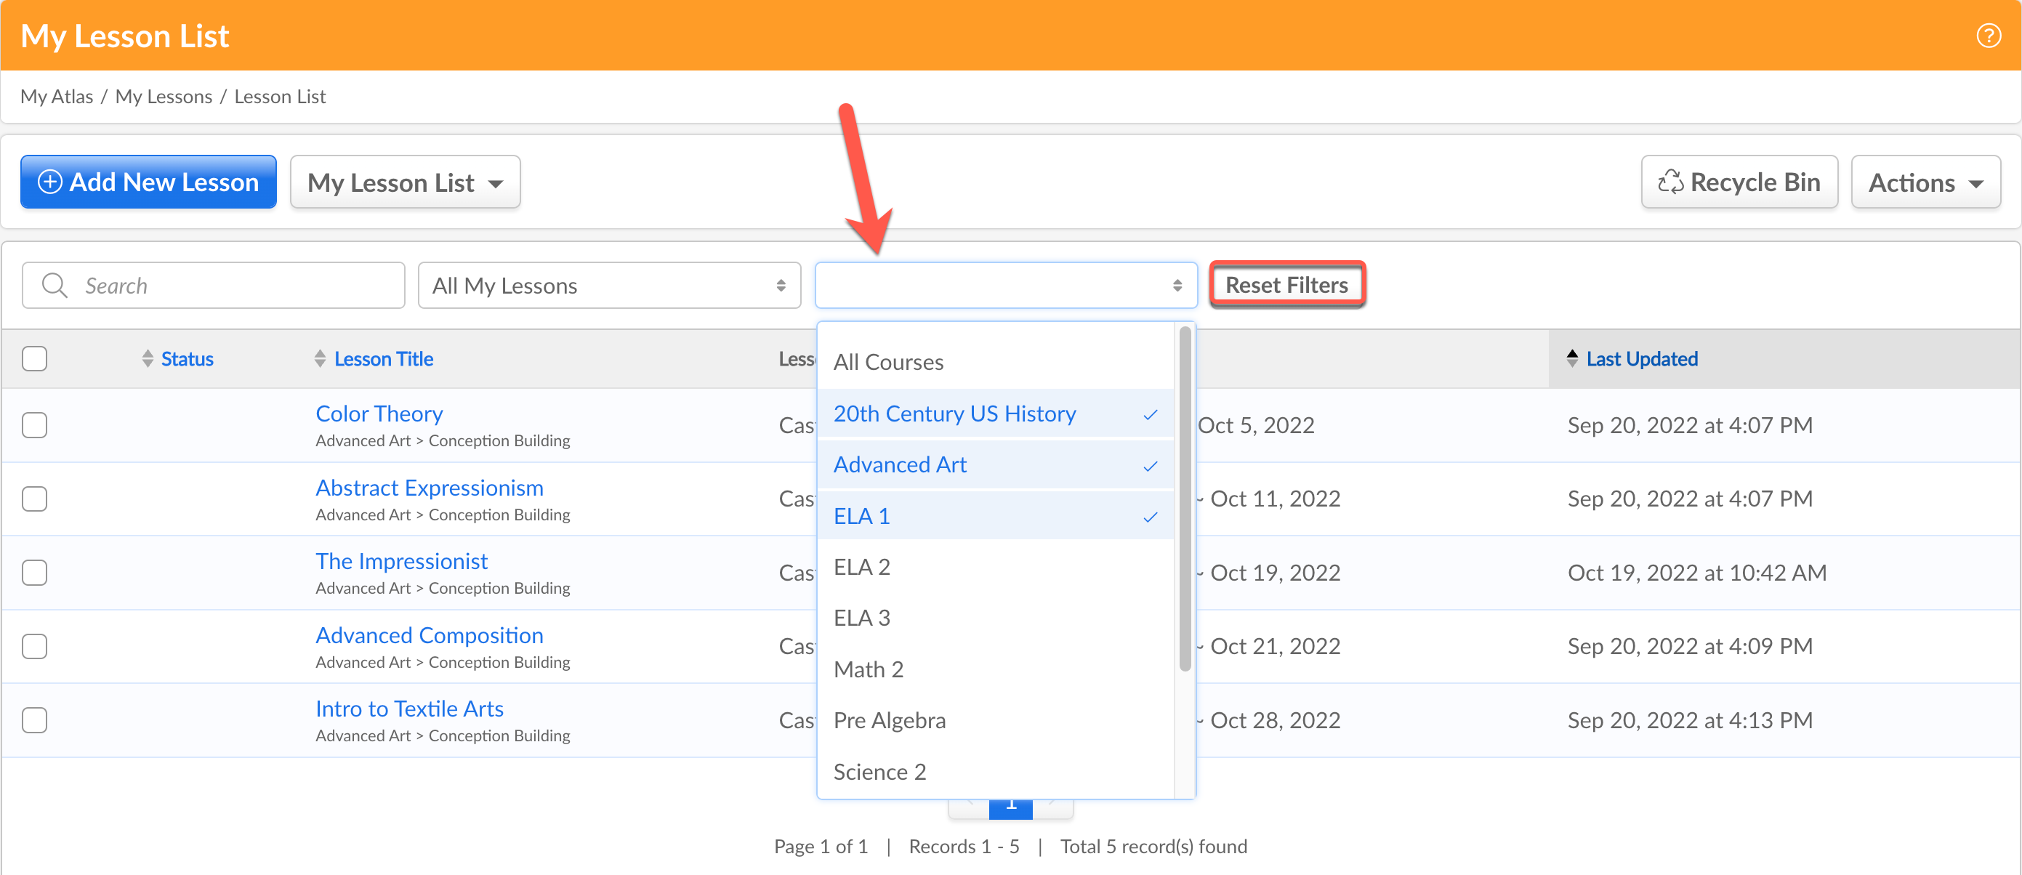
Task: Click the search magnifier icon
Action: click(x=55, y=285)
